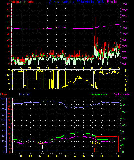Click the 100 value on humidity axis
This screenshot has height=160, width=134.
3,99
